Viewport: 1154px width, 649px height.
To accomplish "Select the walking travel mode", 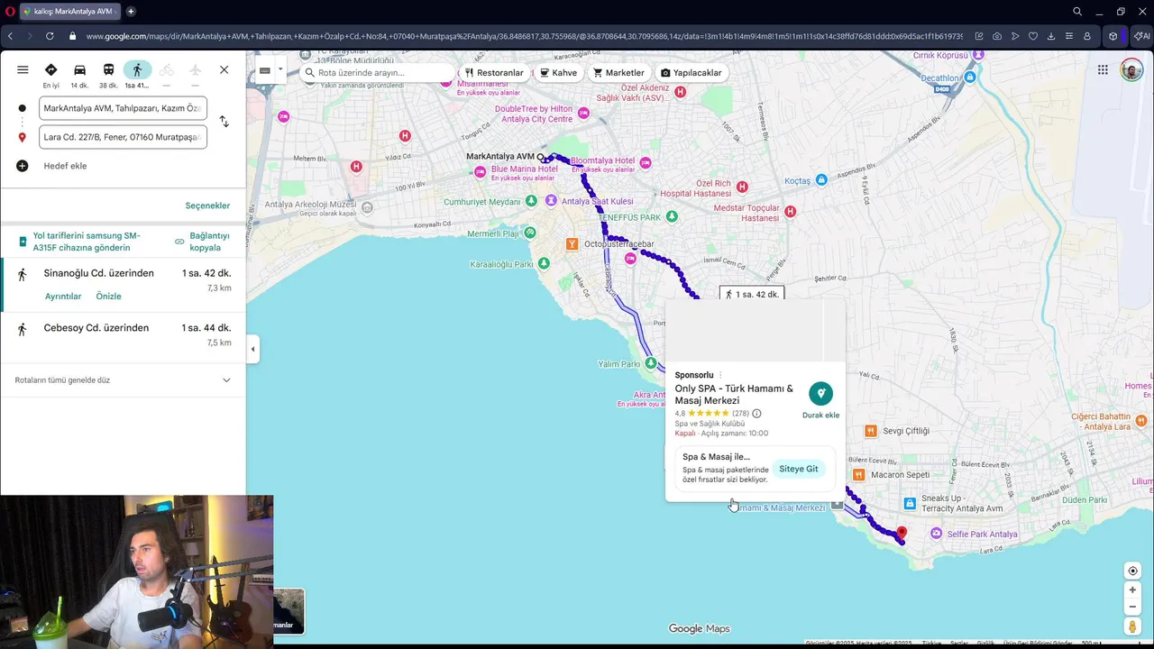I will 137,76.
